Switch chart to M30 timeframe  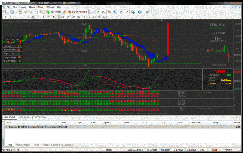(x=79, y=17)
